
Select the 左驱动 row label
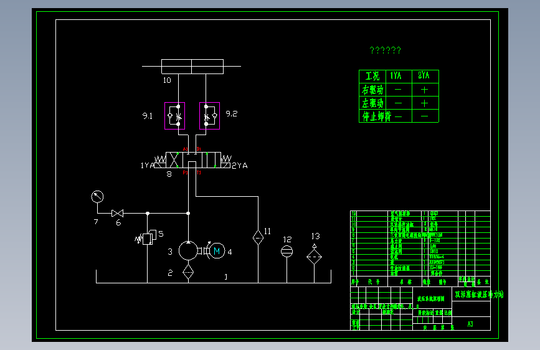372,103
